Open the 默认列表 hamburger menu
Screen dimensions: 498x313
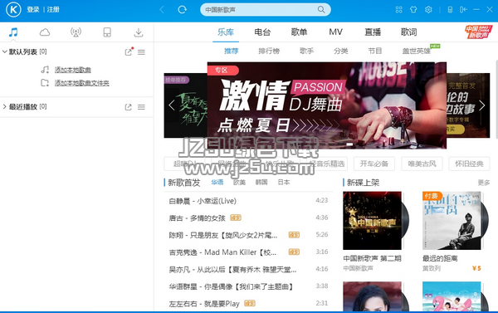(141, 52)
